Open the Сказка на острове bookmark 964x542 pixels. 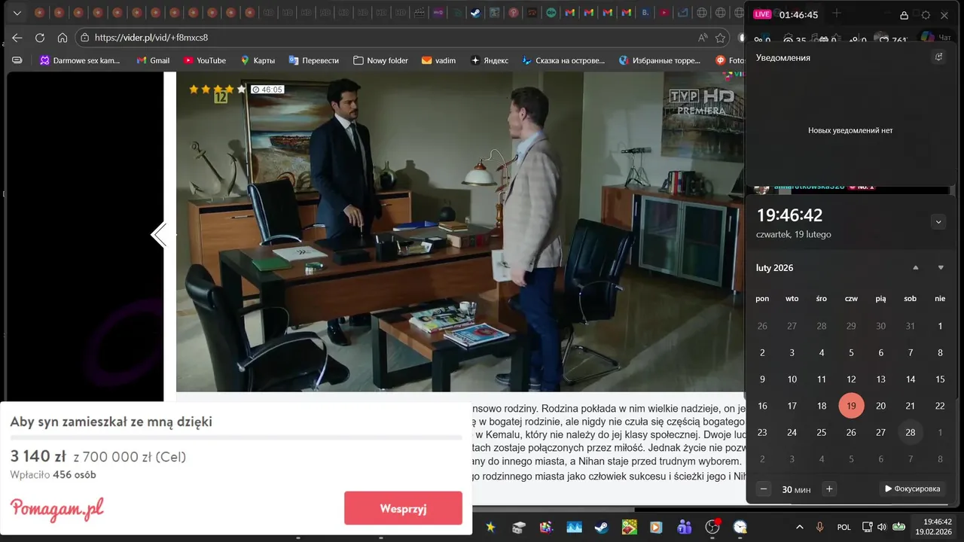pyautogui.click(x=564, y=60)
